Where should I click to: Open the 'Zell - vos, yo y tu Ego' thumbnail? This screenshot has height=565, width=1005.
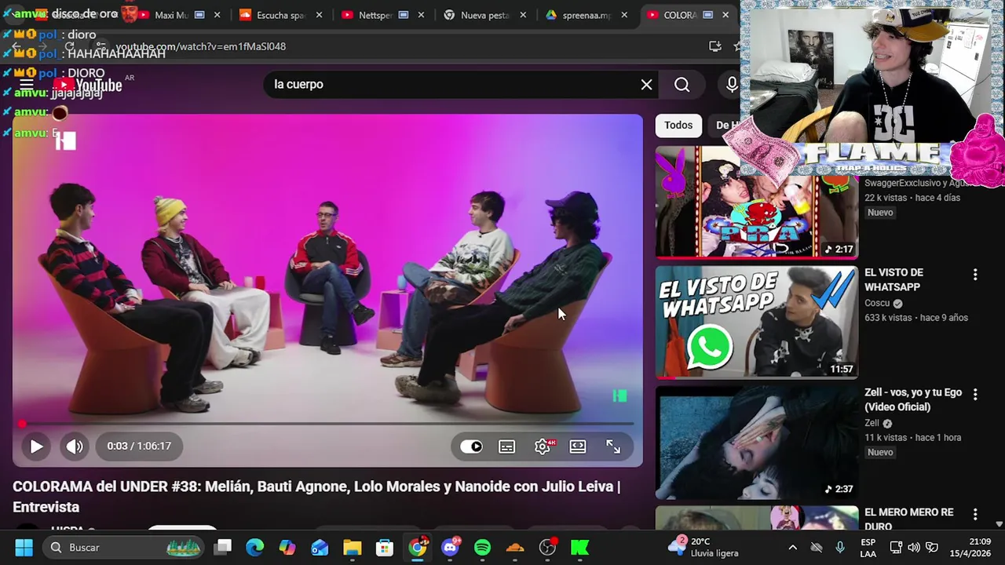[x=757, y=442]
